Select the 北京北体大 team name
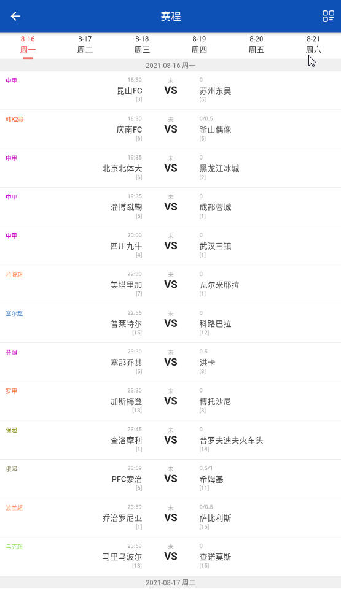This screenshot has width=341, height=594. pos(122,169)
